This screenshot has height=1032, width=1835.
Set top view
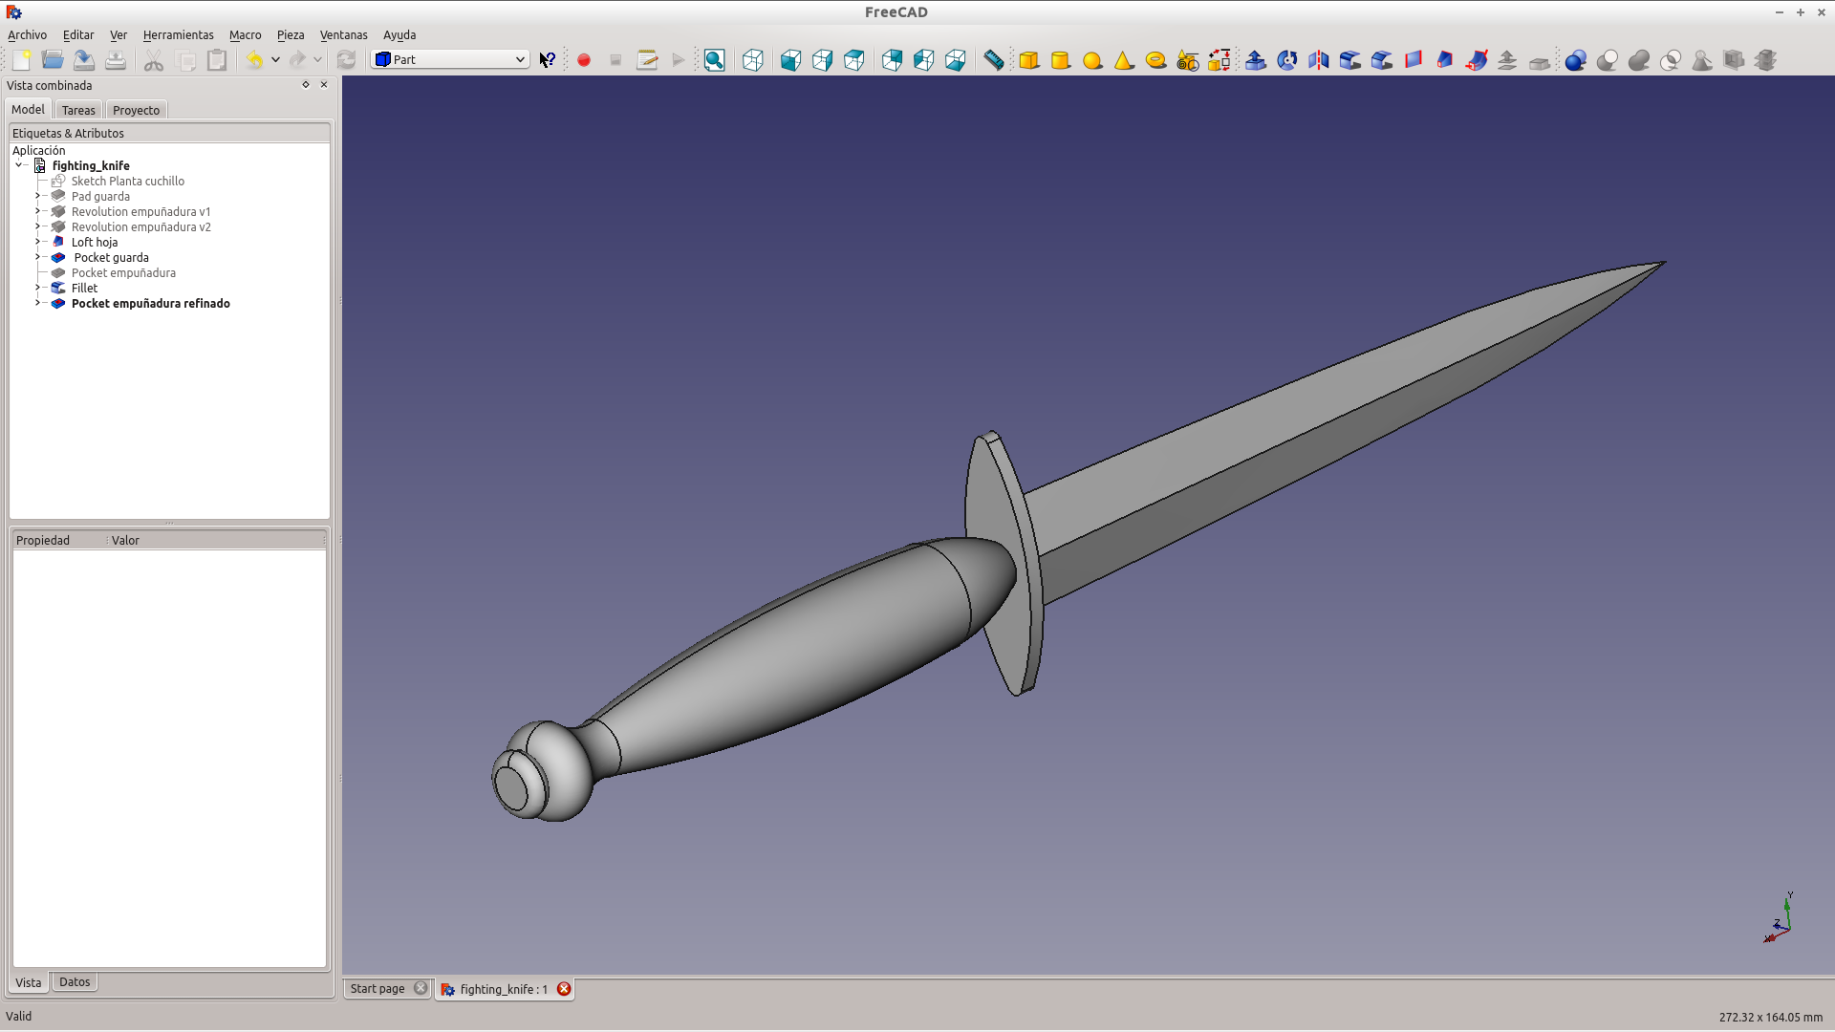point(822,60)
